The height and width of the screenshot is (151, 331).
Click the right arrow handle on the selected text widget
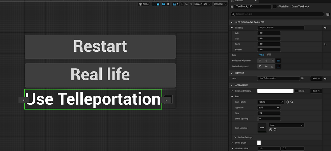(x=166, y=100)
